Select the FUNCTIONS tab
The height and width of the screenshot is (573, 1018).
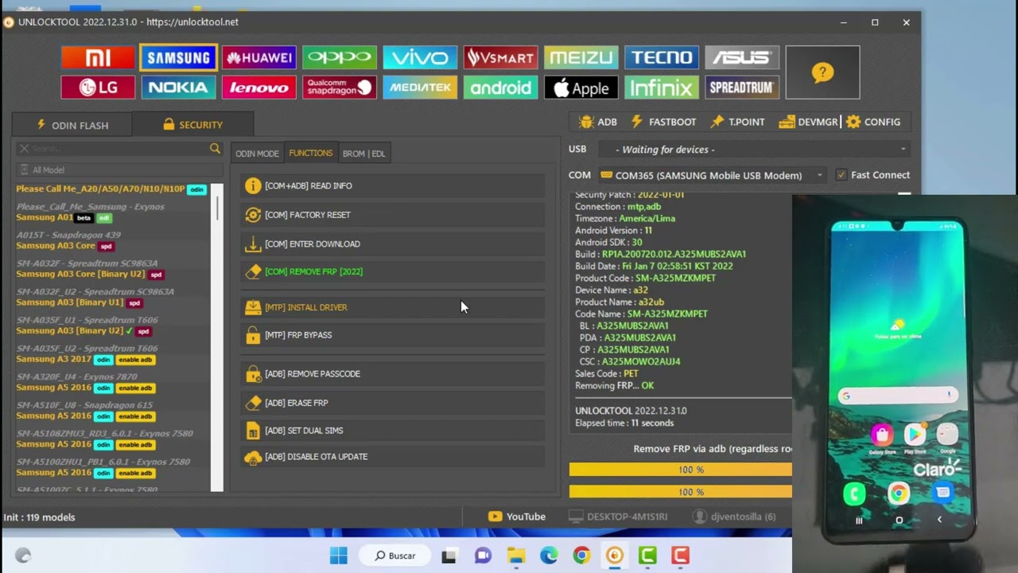click(x=311, y=153)
